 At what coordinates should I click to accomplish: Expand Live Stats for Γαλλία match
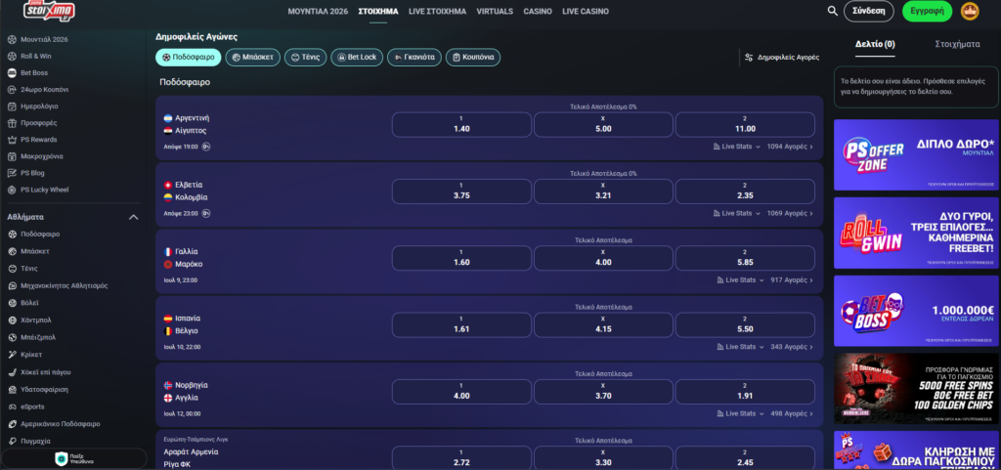741,280
